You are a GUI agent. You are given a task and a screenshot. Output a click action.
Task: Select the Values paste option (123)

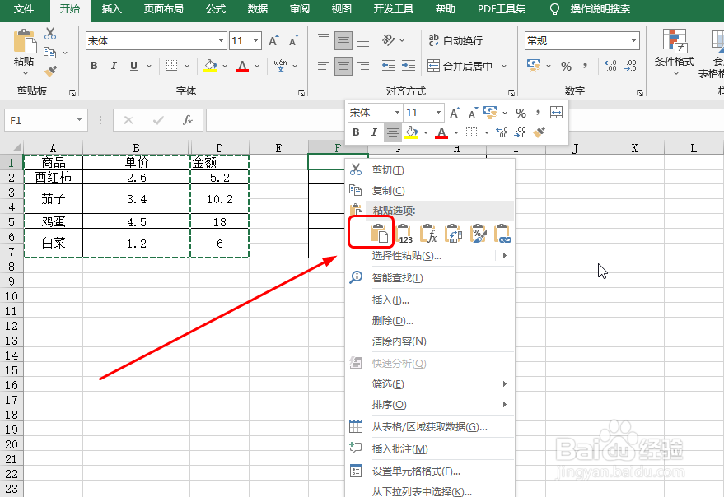point(404,234)
